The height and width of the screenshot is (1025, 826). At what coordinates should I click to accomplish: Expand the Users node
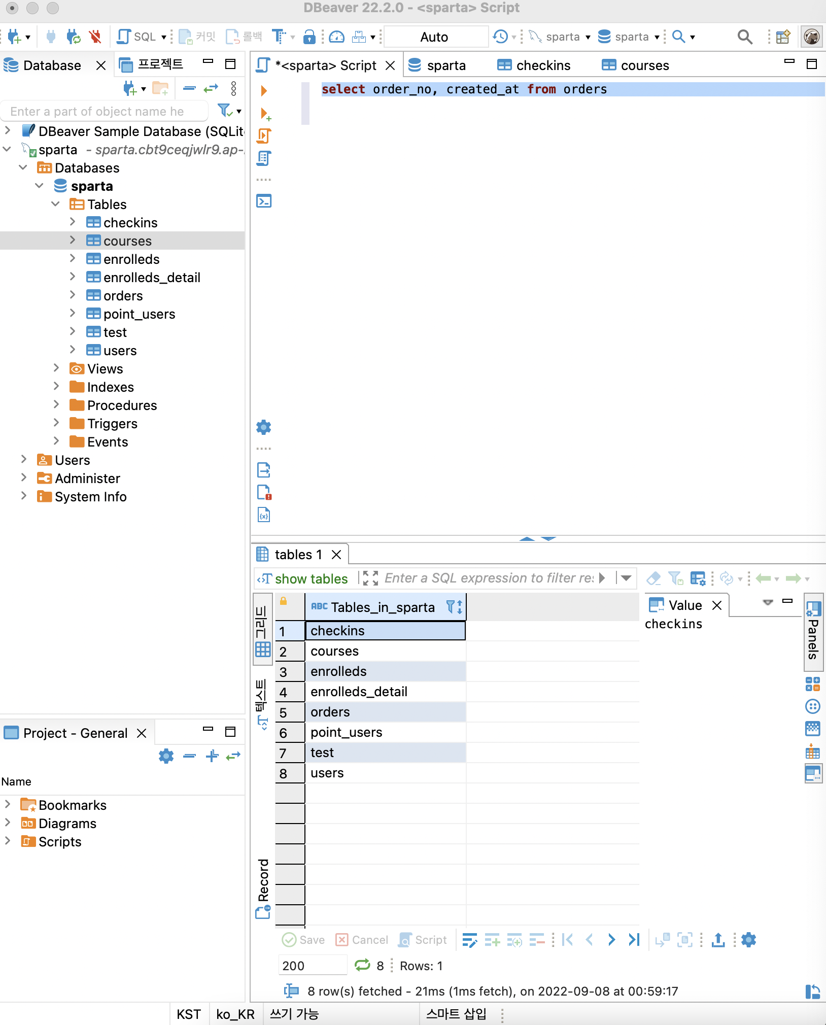click(24, 459)
